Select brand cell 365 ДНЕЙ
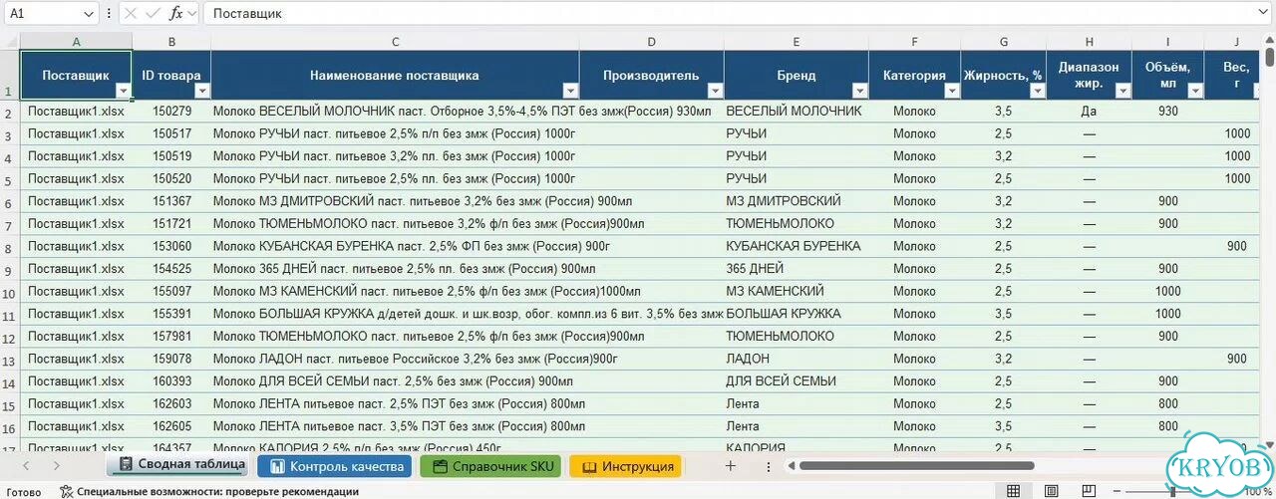1276x499 pixels. [797, 269]
